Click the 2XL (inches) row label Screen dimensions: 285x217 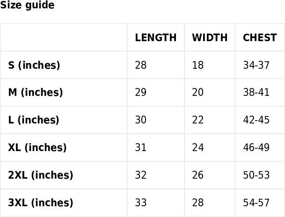[x=41, y=175]
